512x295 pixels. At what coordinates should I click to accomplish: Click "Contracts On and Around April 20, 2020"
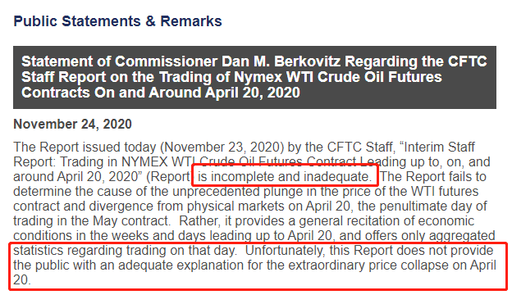pos(161,93)
